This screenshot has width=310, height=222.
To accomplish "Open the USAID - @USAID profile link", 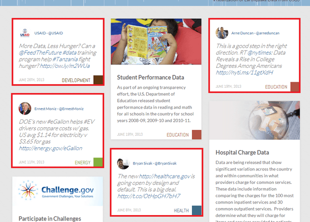I will point(49,33).
